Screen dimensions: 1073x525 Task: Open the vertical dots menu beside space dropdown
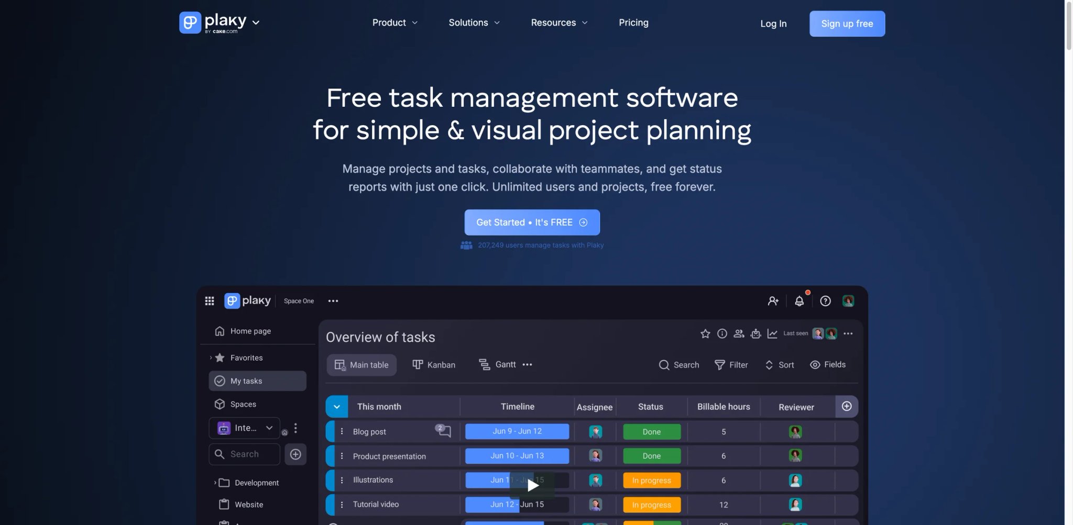coord(295,428)
